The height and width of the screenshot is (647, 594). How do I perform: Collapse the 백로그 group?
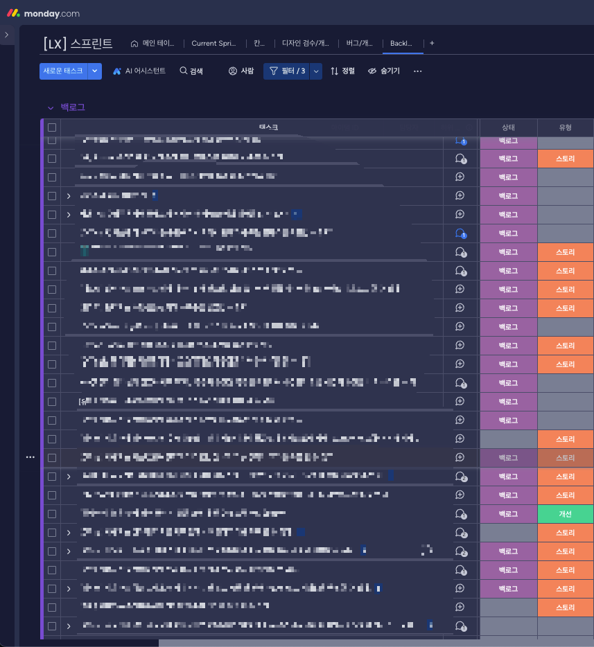[49, 108]
